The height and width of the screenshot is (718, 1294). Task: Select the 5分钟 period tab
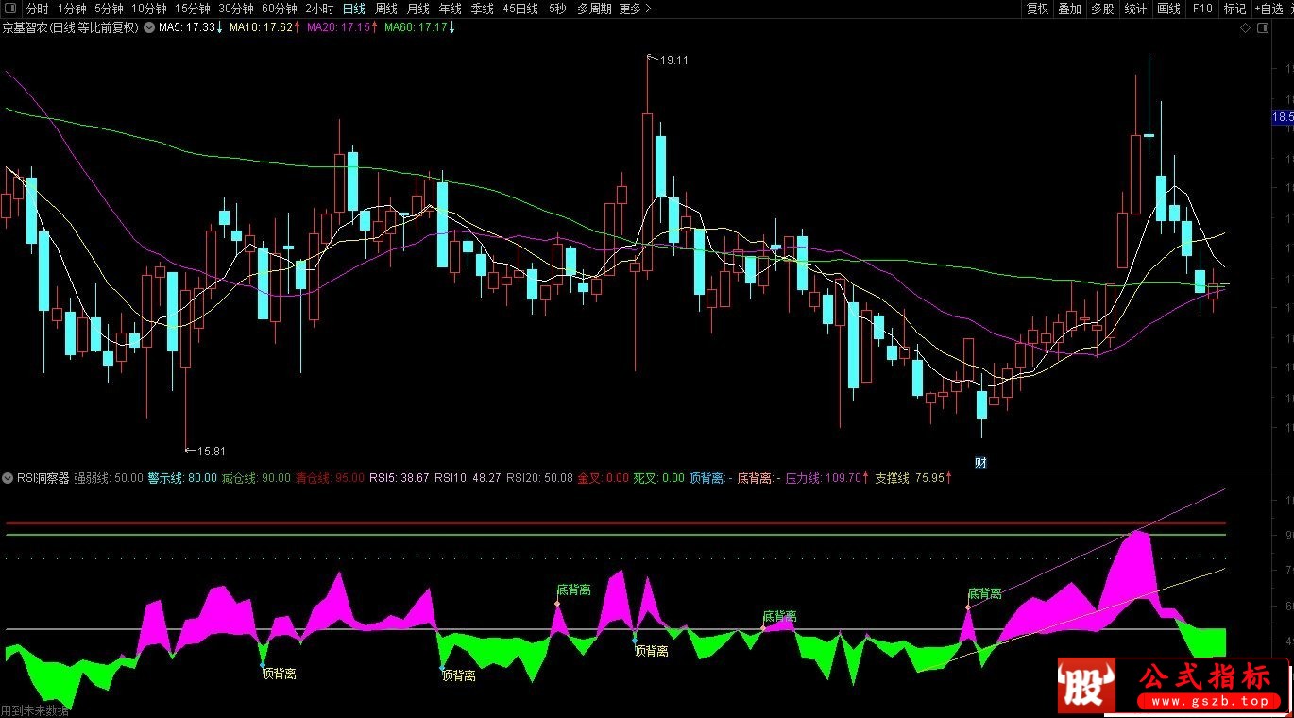(x=109, y=9)
